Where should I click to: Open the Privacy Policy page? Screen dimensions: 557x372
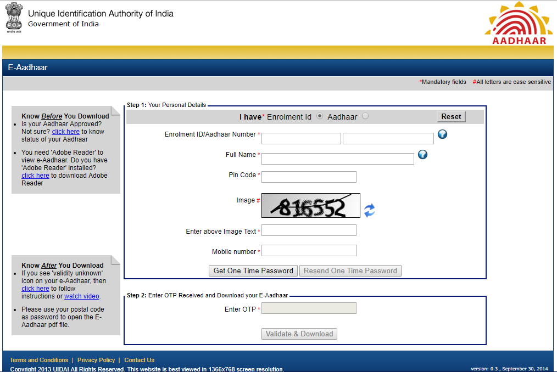click(96, 360)
